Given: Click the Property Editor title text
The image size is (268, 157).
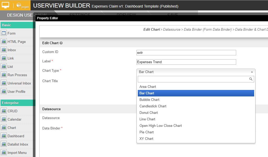Looking at the screenshot, I should 47,18.
